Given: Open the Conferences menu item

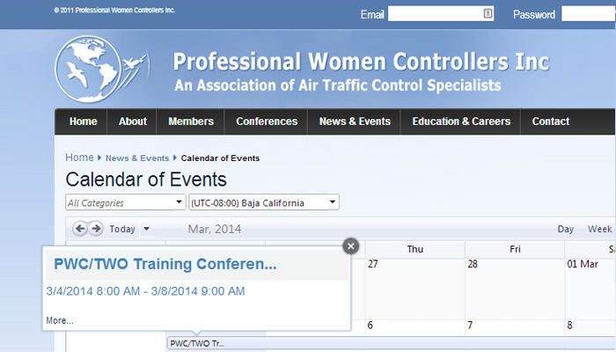Looking at the screenshot, I should click(267, 121).
